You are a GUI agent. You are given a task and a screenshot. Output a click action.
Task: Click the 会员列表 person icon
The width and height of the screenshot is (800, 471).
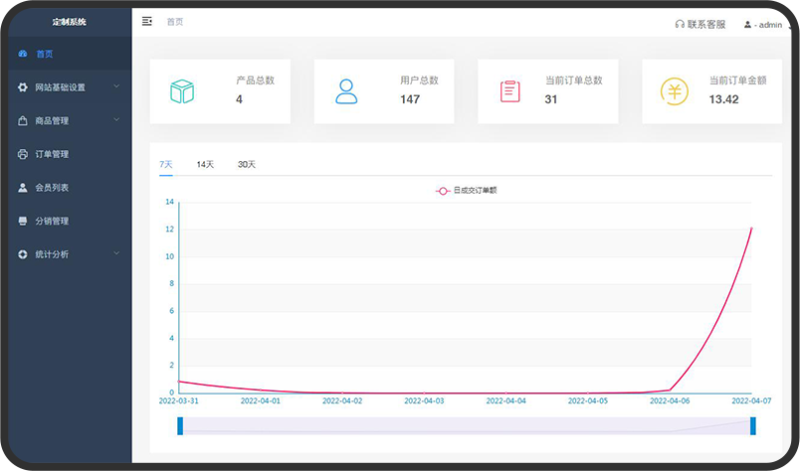click(23, 188)
